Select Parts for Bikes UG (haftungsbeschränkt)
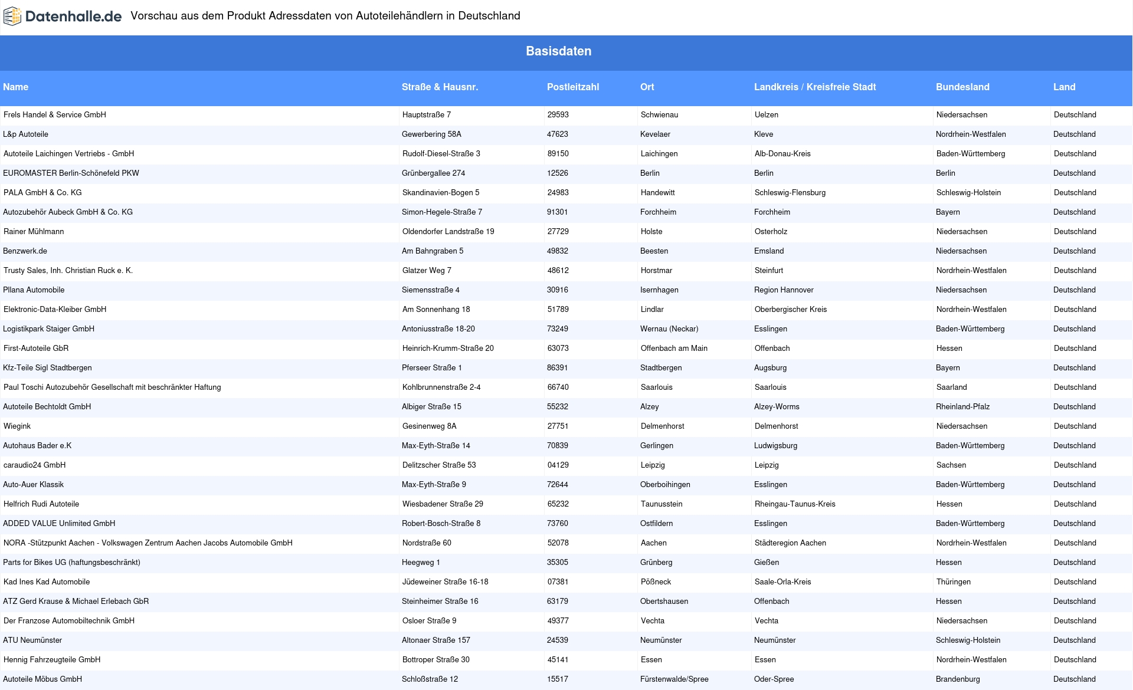Image resolution: width=1133 pixels, height=690 pixels. click(72, 563)
